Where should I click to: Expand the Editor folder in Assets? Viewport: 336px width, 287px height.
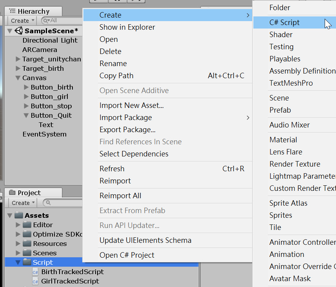17,224
